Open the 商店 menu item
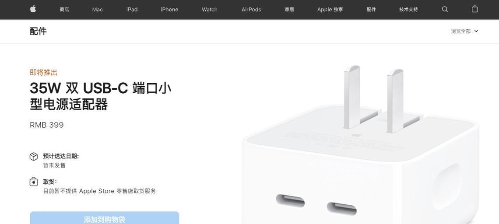 pyautogui.click(x=64, y=10)
